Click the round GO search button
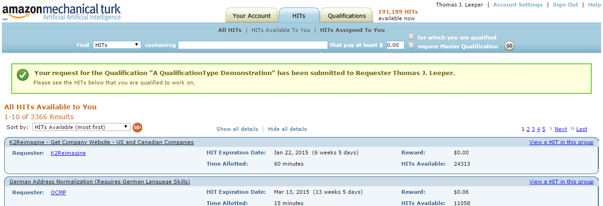This screenshot has height=206, width=603. pyautogui.click(x=509, y=46)
